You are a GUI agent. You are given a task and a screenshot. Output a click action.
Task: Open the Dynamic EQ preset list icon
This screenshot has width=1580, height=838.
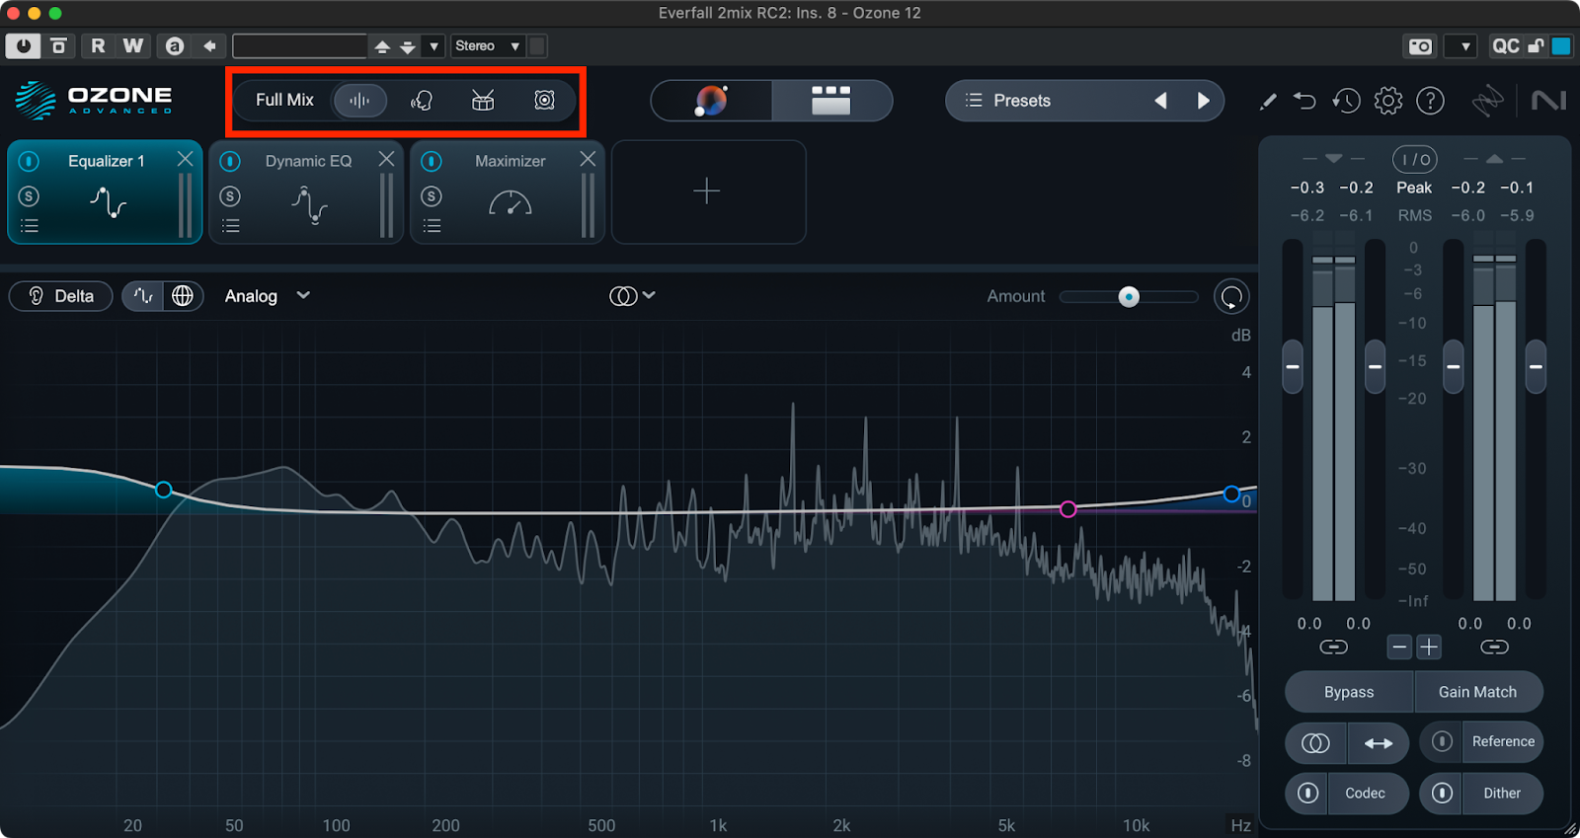[231, 226]
